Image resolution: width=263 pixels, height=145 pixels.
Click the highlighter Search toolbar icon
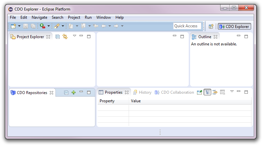click(x=56, y=26)
